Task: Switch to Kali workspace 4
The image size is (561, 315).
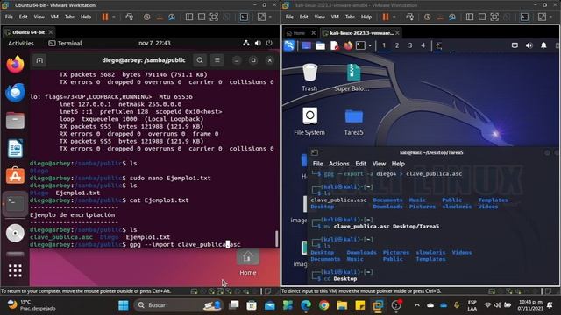Action: 423,45
